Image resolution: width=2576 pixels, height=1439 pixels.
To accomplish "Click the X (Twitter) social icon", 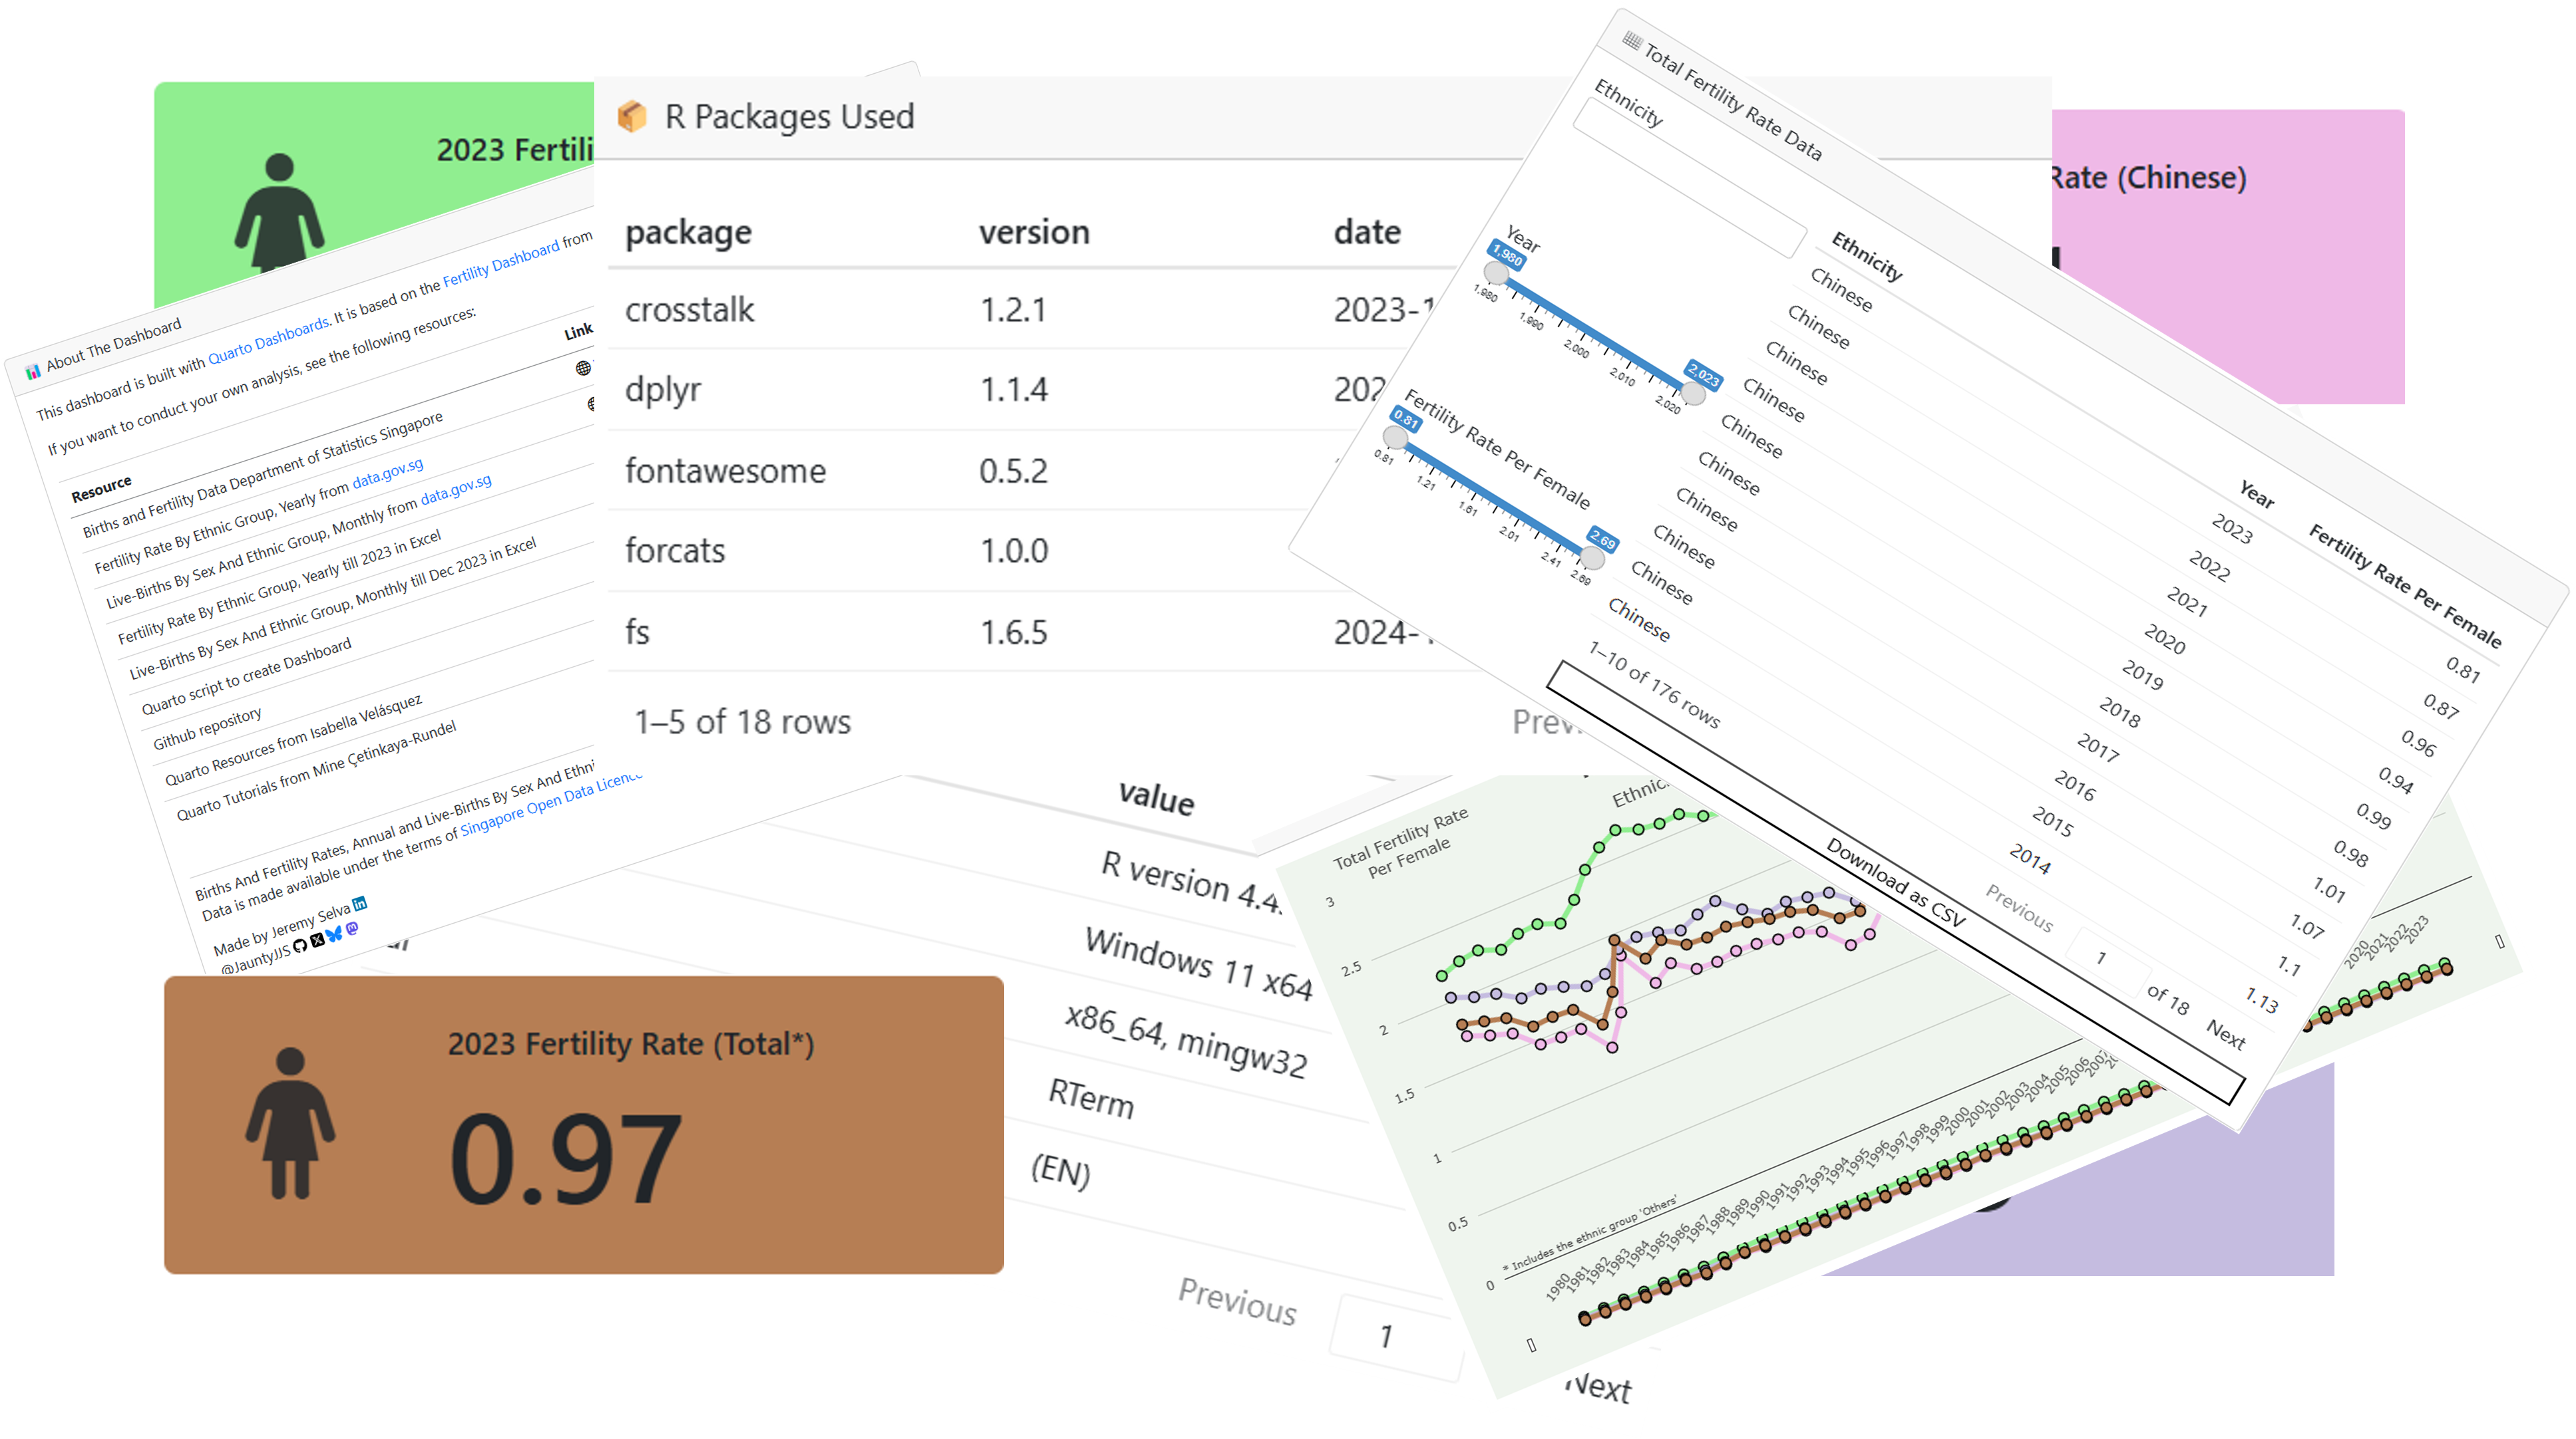I will pyautogui.click(x=318, y=940).
